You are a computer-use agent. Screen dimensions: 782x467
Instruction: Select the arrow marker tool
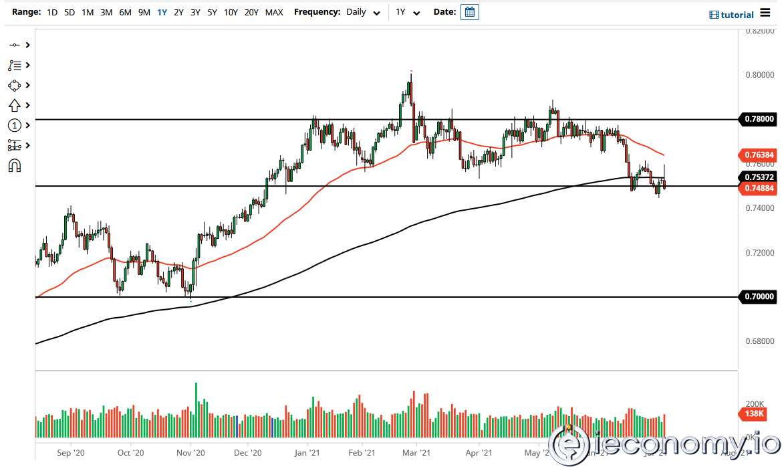pos(13,105)
